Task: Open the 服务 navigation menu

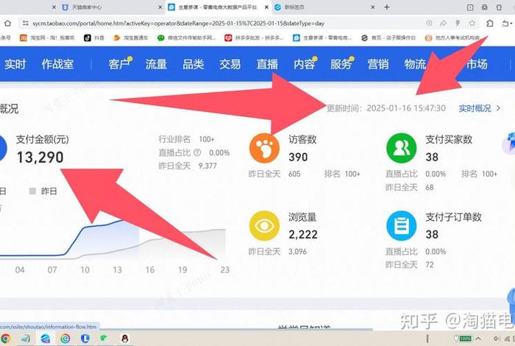Action: coord(341,64)
